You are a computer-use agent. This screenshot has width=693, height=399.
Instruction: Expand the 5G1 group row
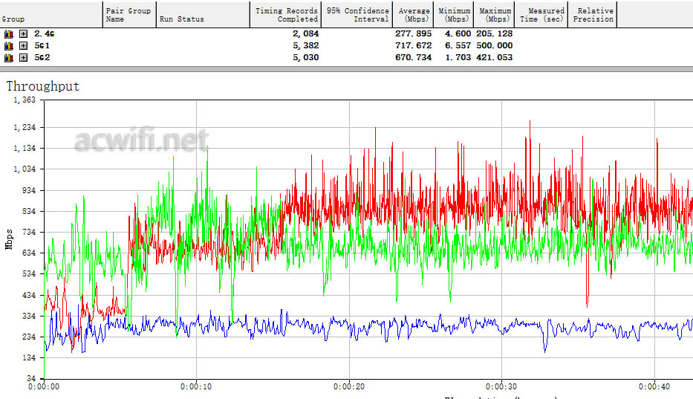point(23,45)
